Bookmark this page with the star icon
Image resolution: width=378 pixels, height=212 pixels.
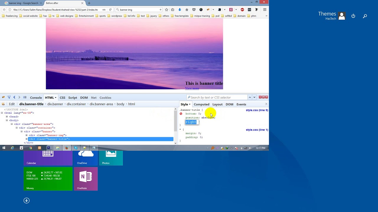pyautogui.click(x=167, y=10)
